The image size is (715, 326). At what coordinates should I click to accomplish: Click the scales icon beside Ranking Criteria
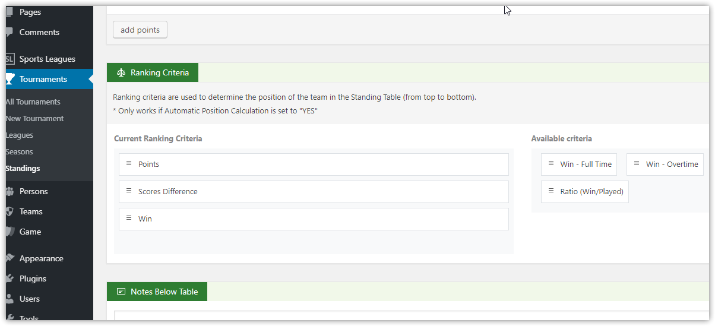point(121,72)
